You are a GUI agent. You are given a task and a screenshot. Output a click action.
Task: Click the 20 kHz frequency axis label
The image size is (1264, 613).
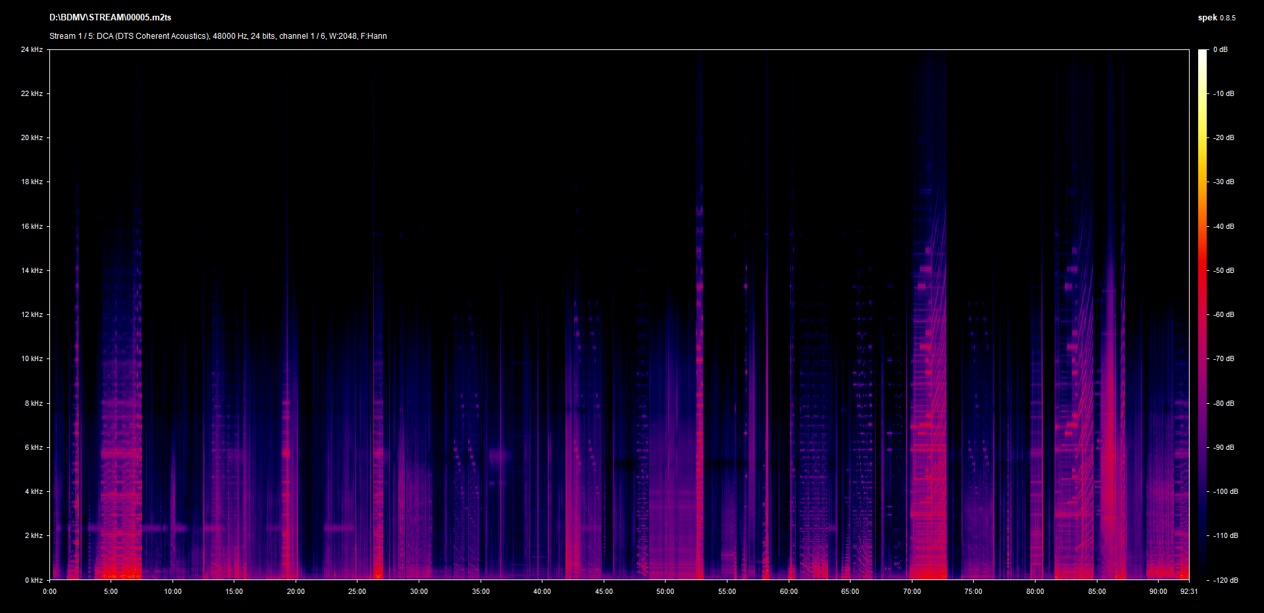pyautogui.click(x=32, y=138)
